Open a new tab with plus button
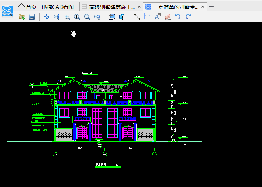This screenshot has height=187, width=262. pos(211,7)
